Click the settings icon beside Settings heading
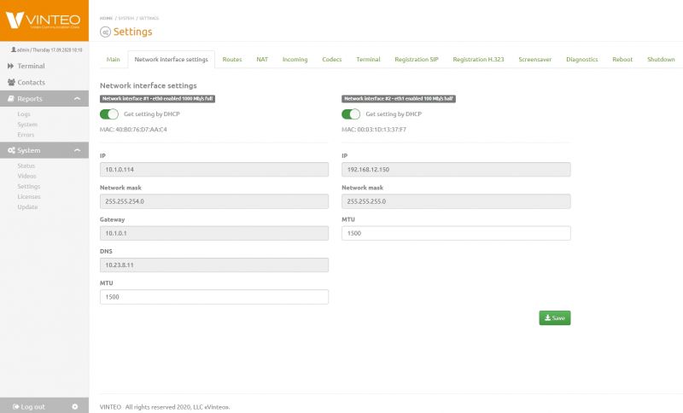Viewport: 683px width, 413px height. coord(105,32)
